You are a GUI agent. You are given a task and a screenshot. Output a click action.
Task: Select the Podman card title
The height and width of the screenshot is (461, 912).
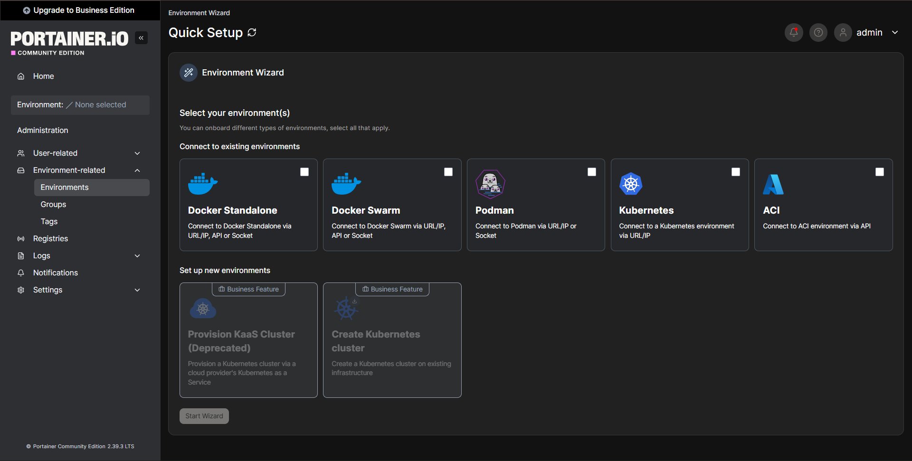(494, 210)
